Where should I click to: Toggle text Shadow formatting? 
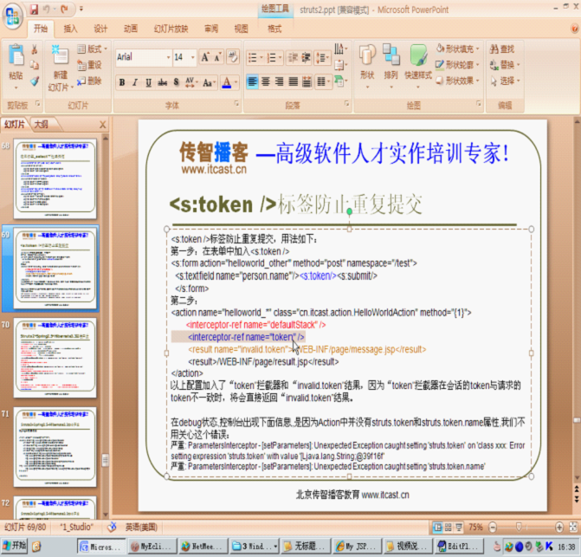coord(176,82)
